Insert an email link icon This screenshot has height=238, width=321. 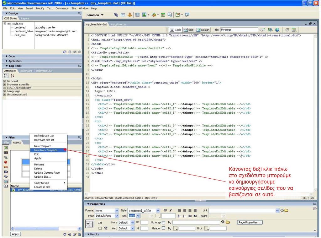click(123, 15)
